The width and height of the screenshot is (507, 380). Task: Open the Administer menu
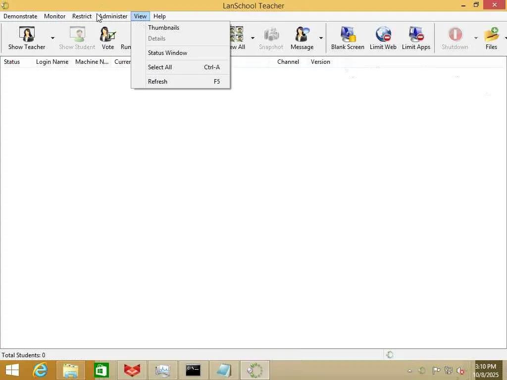[113, 16]
